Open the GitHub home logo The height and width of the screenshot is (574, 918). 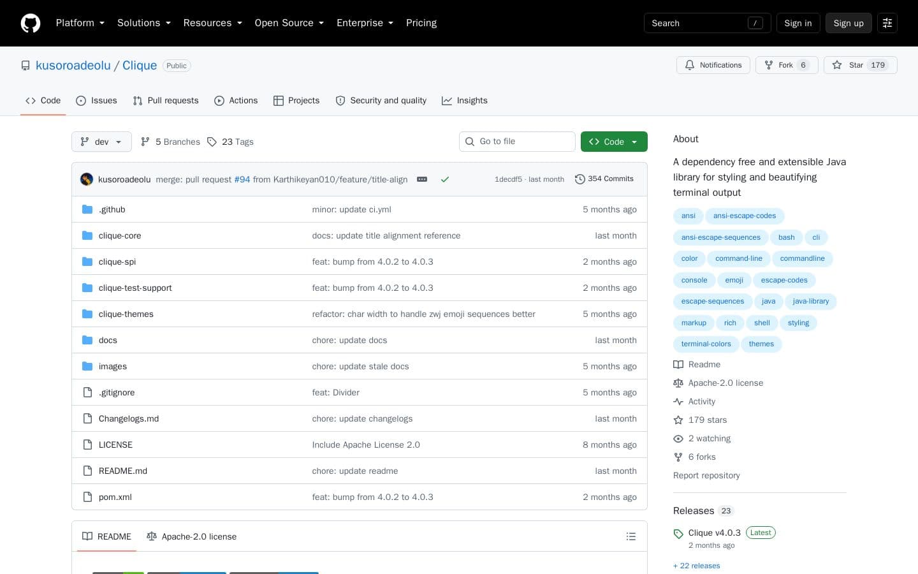click(31, 23)
